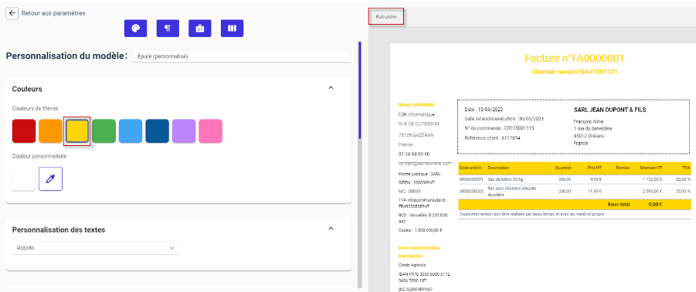This screenshot has height=292, width=696.
Task: Click SARL JEAN DUPONT & FILS text
Action: click(610, 110)
